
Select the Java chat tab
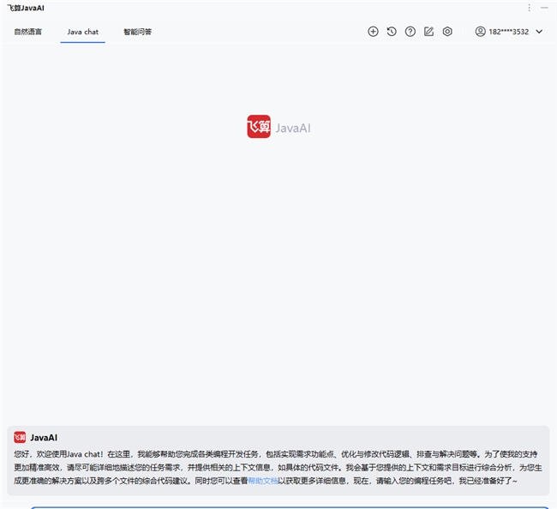(x=83, y=32)
